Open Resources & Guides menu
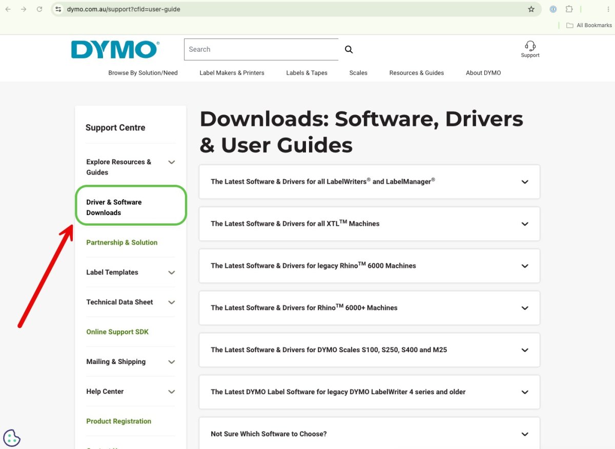Image resolution: width=615 pixels, height=449 pixels. [x=417, y=73]
